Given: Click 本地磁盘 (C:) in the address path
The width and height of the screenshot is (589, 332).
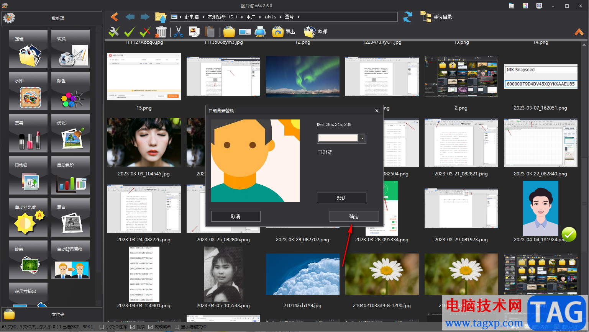Looking at the screenshot, I should (x=222, y=17).
